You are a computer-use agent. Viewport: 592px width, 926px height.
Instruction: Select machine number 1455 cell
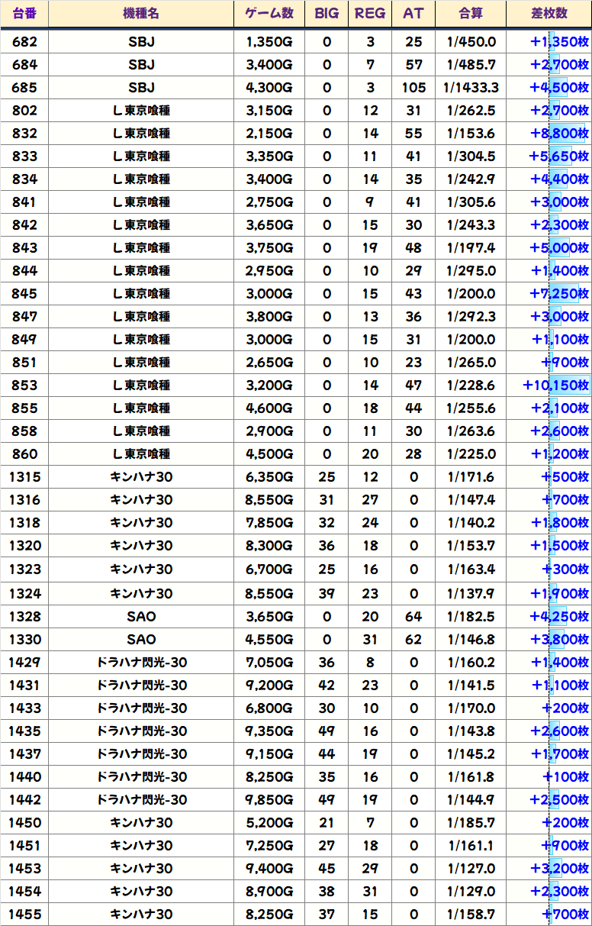24,914
